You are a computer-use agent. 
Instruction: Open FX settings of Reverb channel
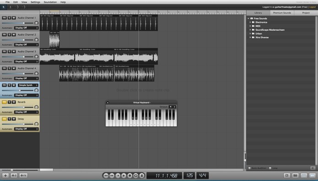(4, 102)
